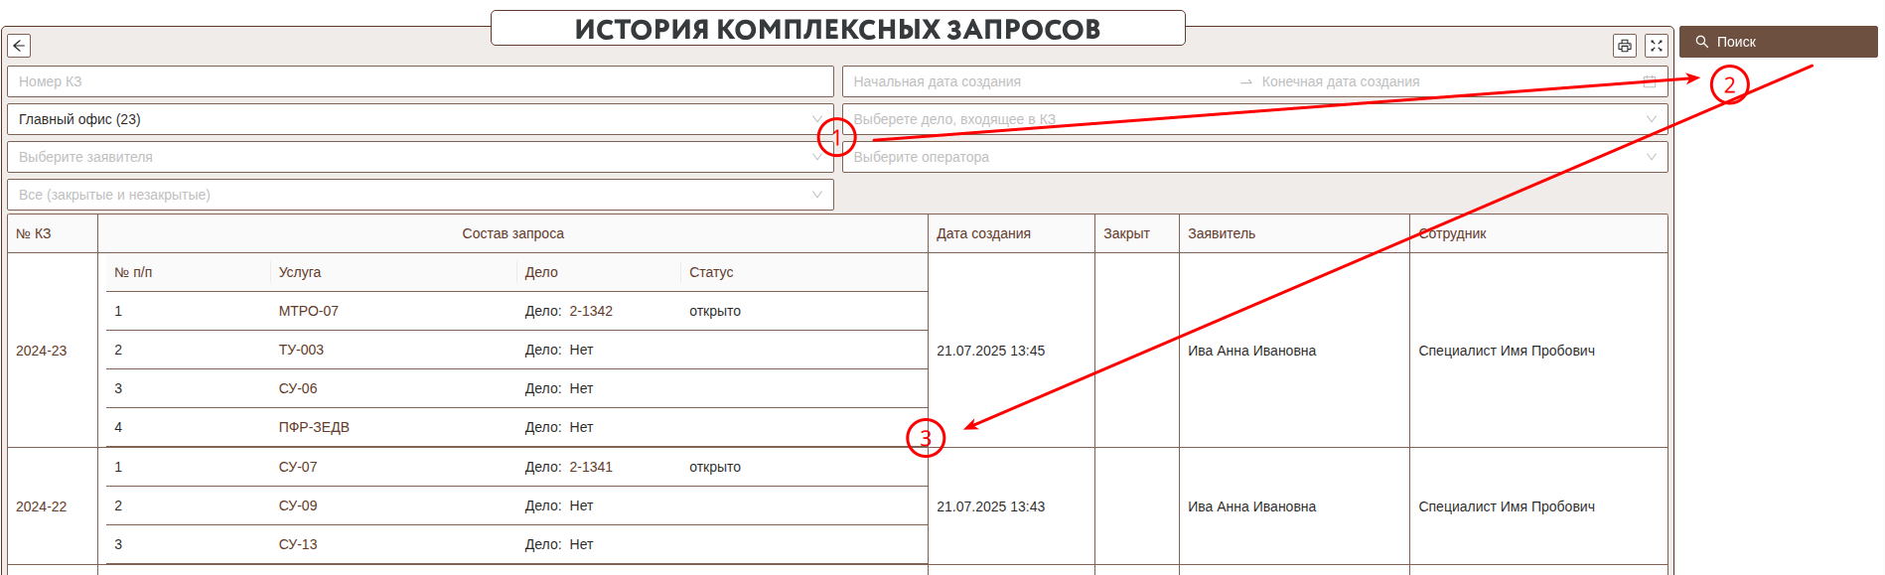The image size is (1885, 575).
Task: Click the back arrow icon
Action: coord(19,46)
